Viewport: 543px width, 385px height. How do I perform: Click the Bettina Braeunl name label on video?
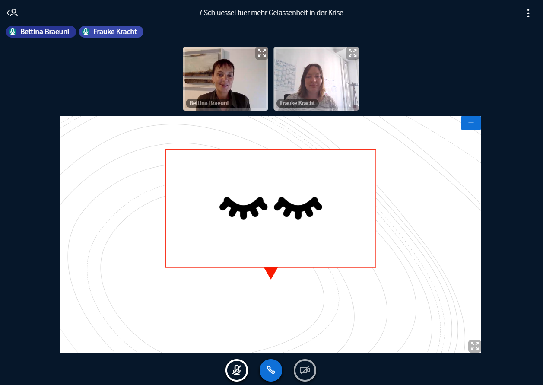[209, 103]
